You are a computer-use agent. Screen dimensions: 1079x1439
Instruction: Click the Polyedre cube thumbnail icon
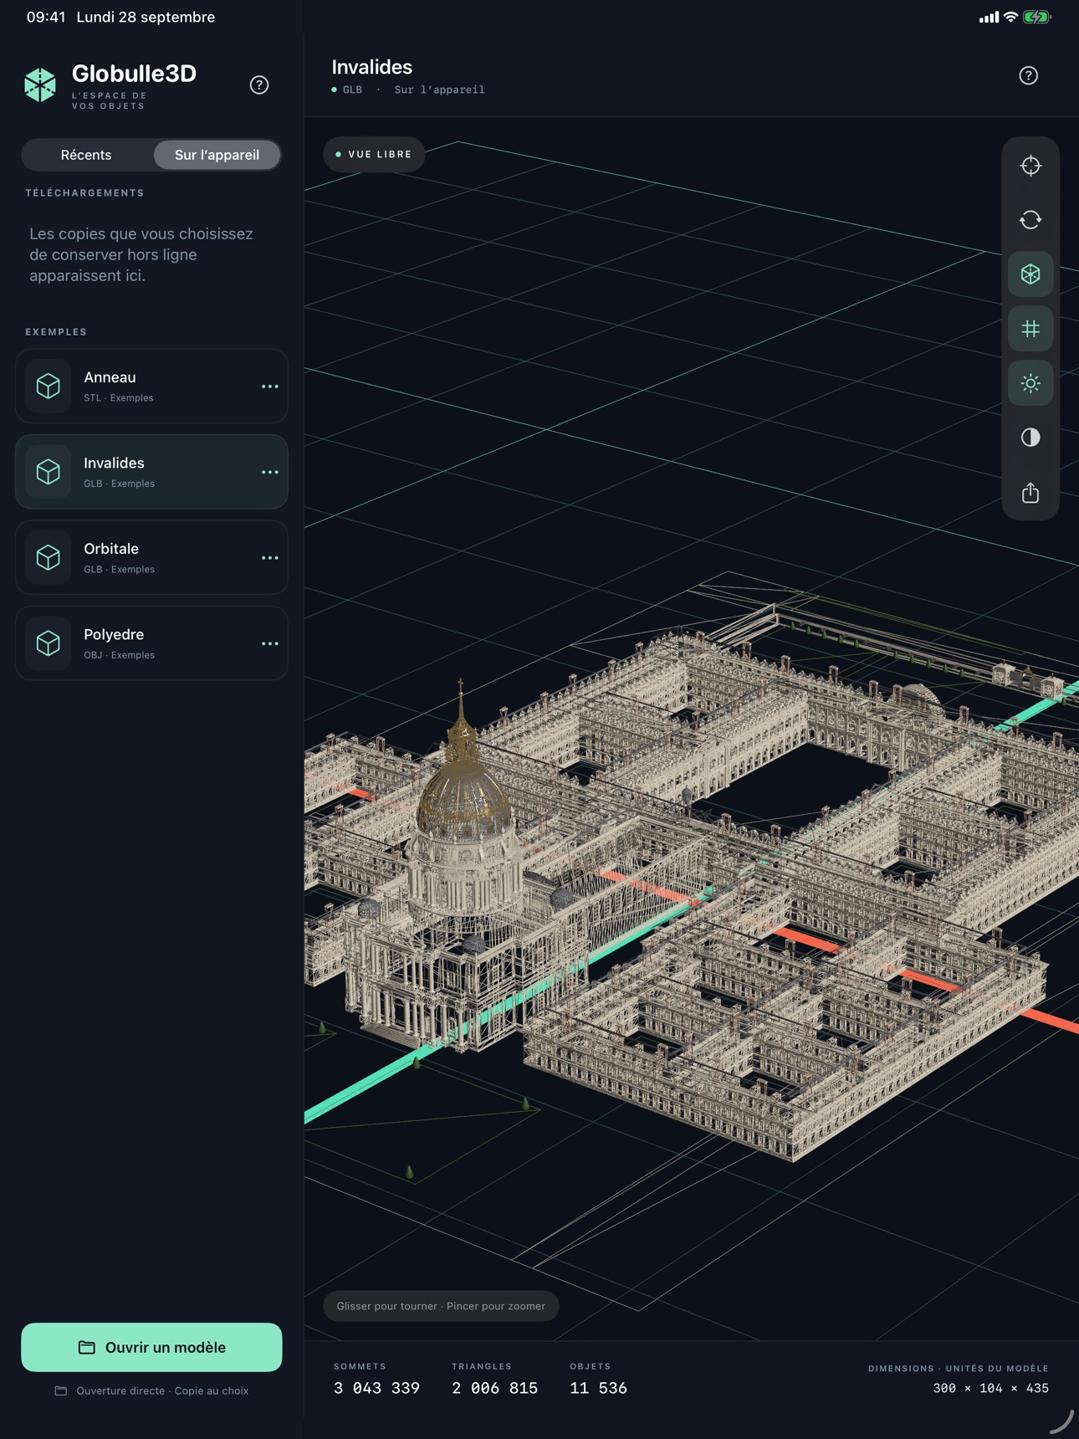click(x=49, y=643)
